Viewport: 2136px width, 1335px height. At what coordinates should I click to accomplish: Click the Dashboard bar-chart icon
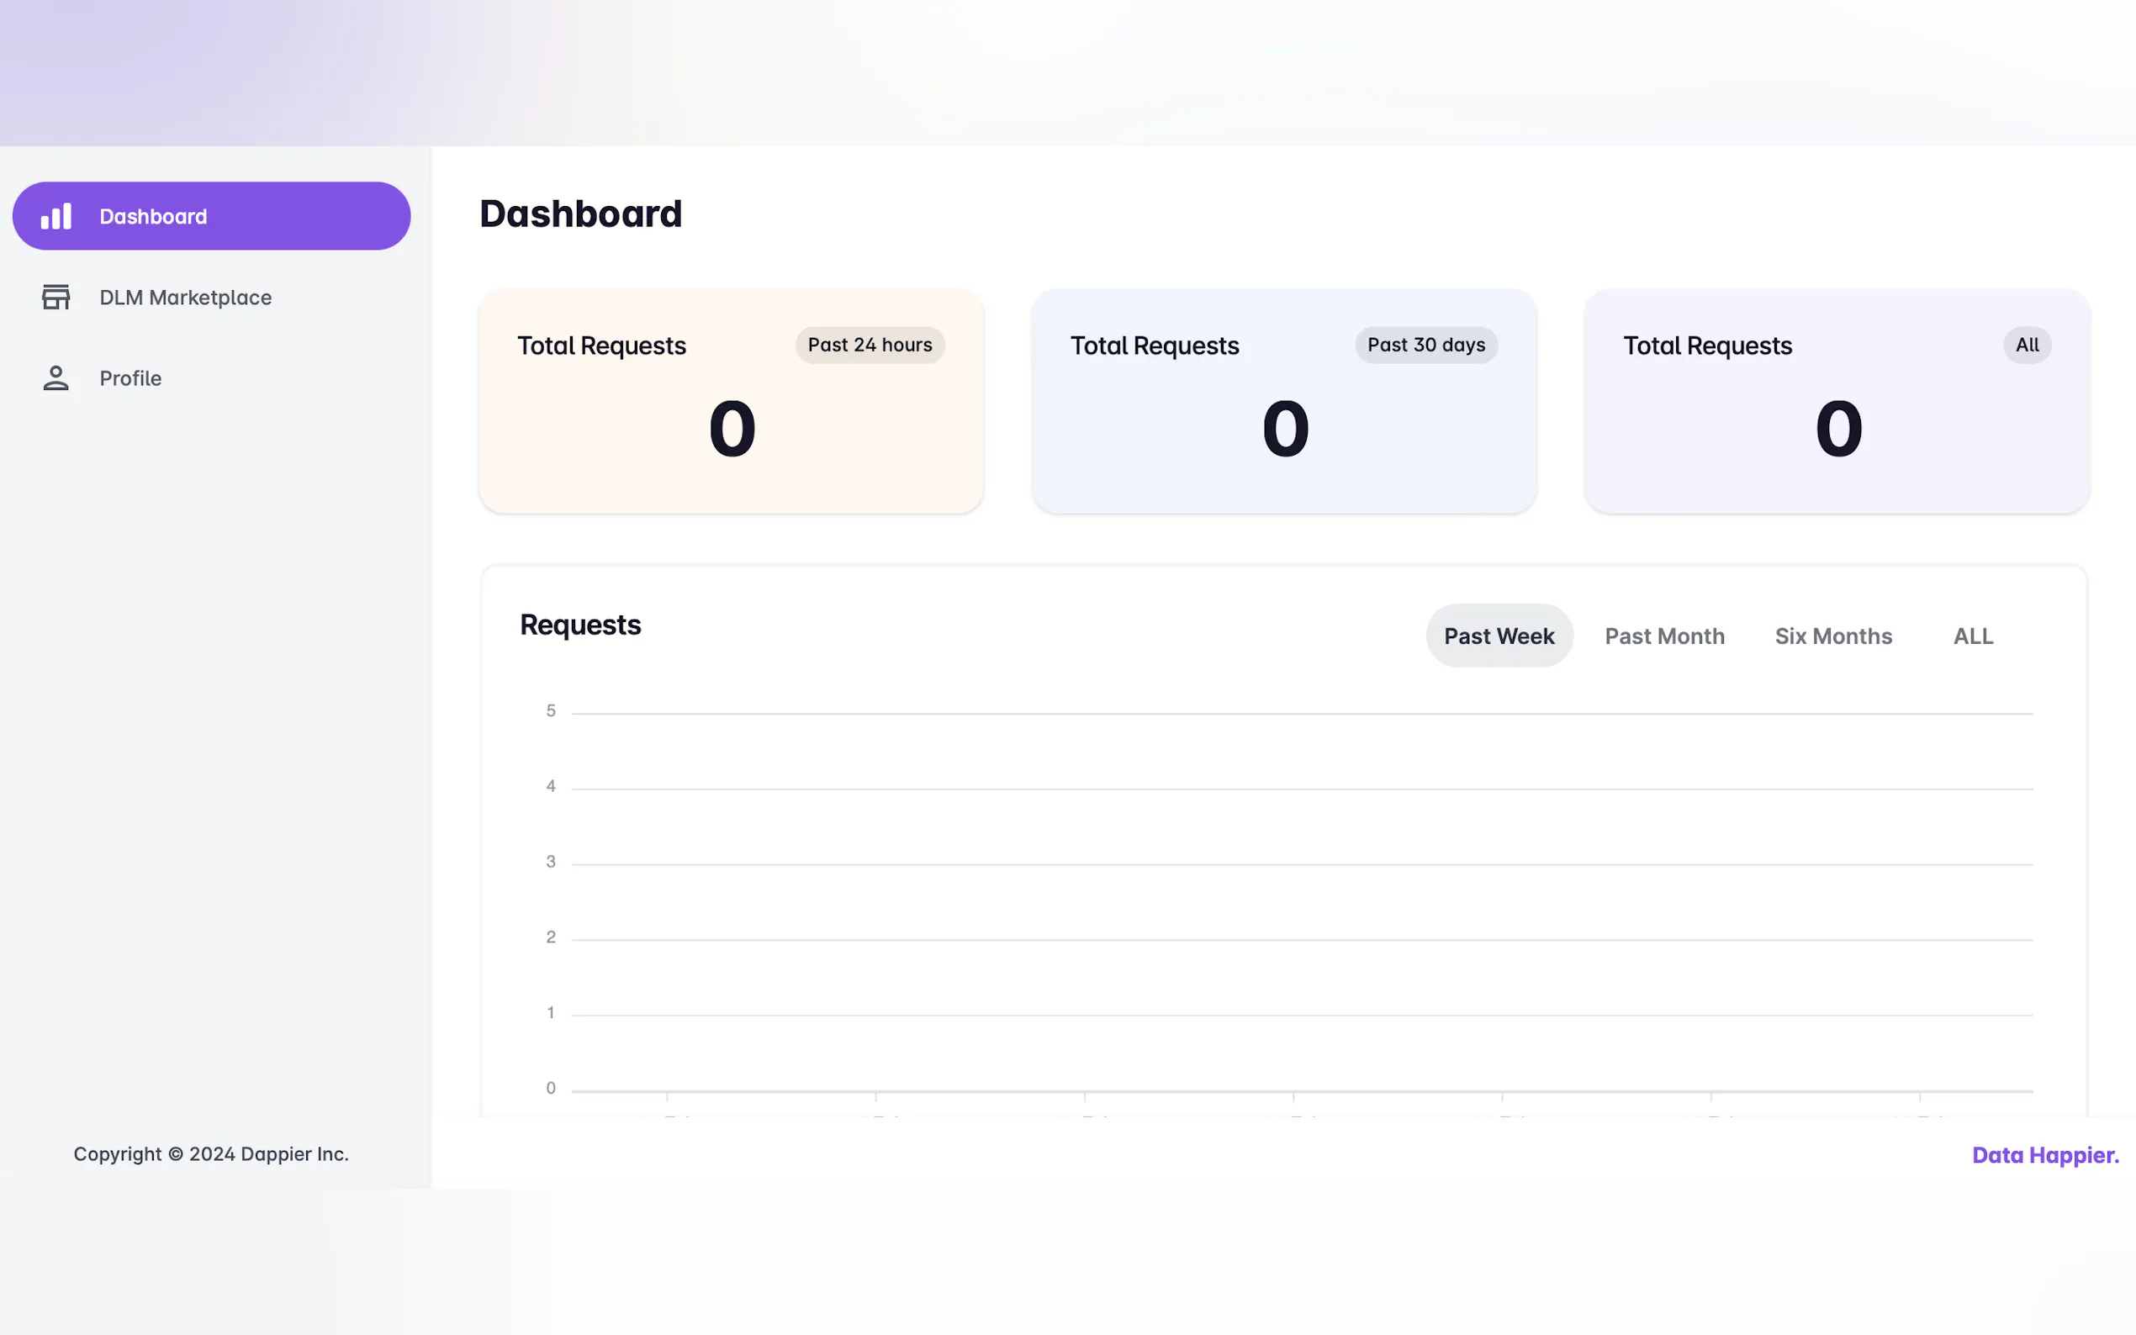(56, 216)
